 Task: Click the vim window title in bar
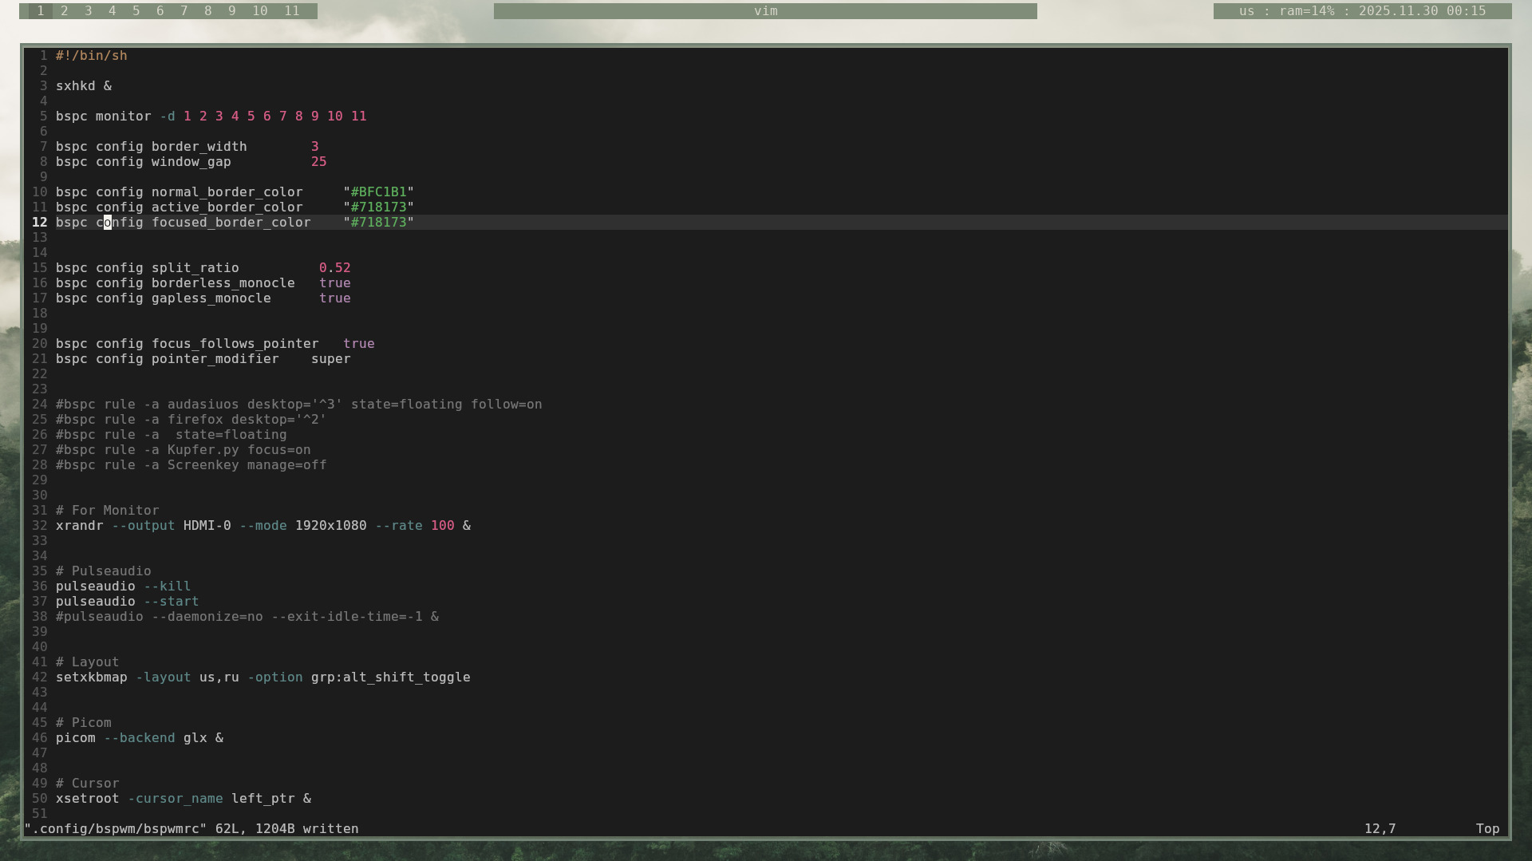(765, 11)
